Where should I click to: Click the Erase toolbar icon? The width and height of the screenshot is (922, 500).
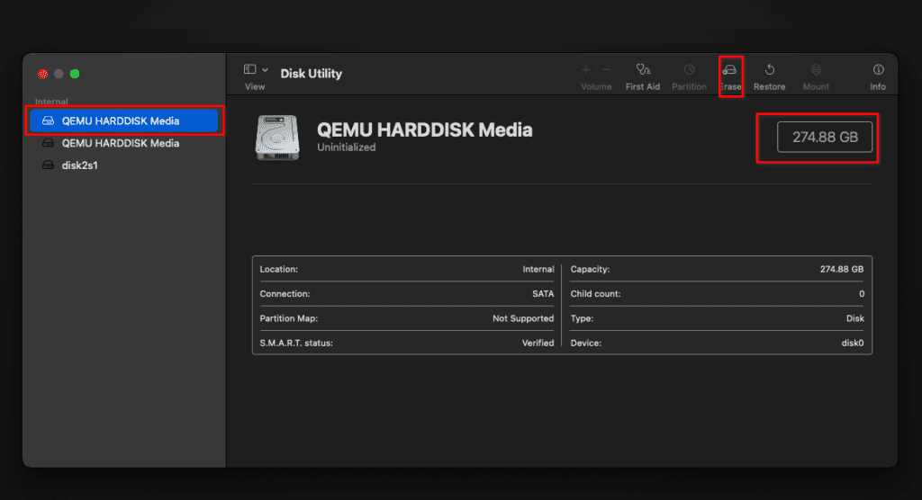730,70
